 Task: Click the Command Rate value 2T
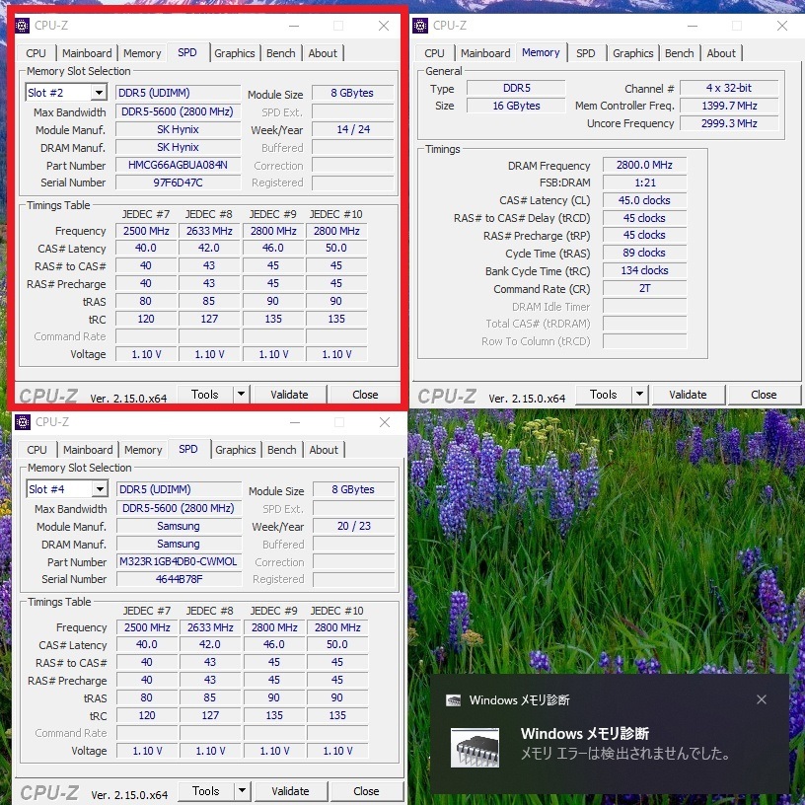coord(644,288)
